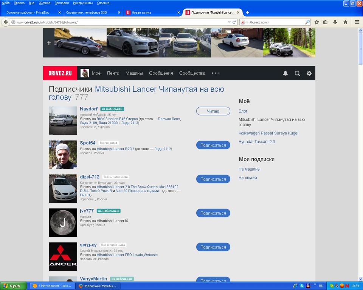
Task: Go to the browser home icon
Action: click(345, 22)
